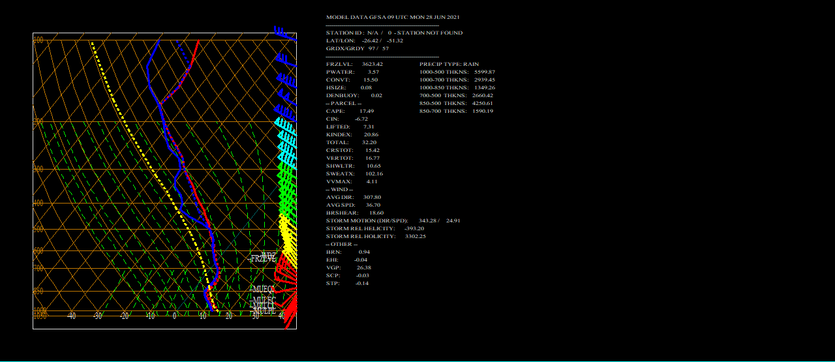
Task: Select the STP value -0.14
Action: coord(362,283)
